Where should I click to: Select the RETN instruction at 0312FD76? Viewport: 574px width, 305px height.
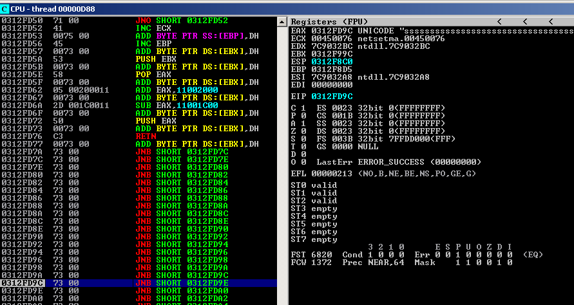tap(142, 136)
